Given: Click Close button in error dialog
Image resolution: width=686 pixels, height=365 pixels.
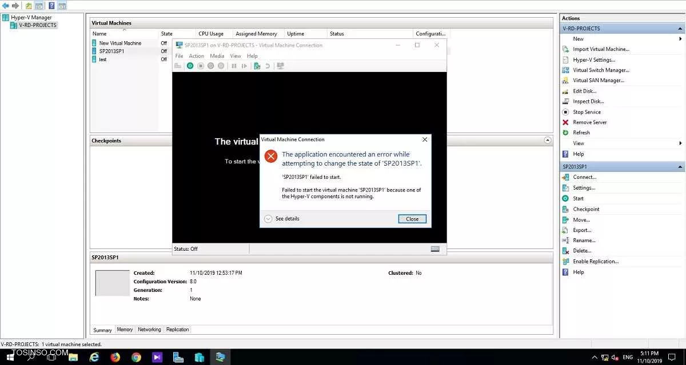Looking at the screenshot, I should [412, 219].
